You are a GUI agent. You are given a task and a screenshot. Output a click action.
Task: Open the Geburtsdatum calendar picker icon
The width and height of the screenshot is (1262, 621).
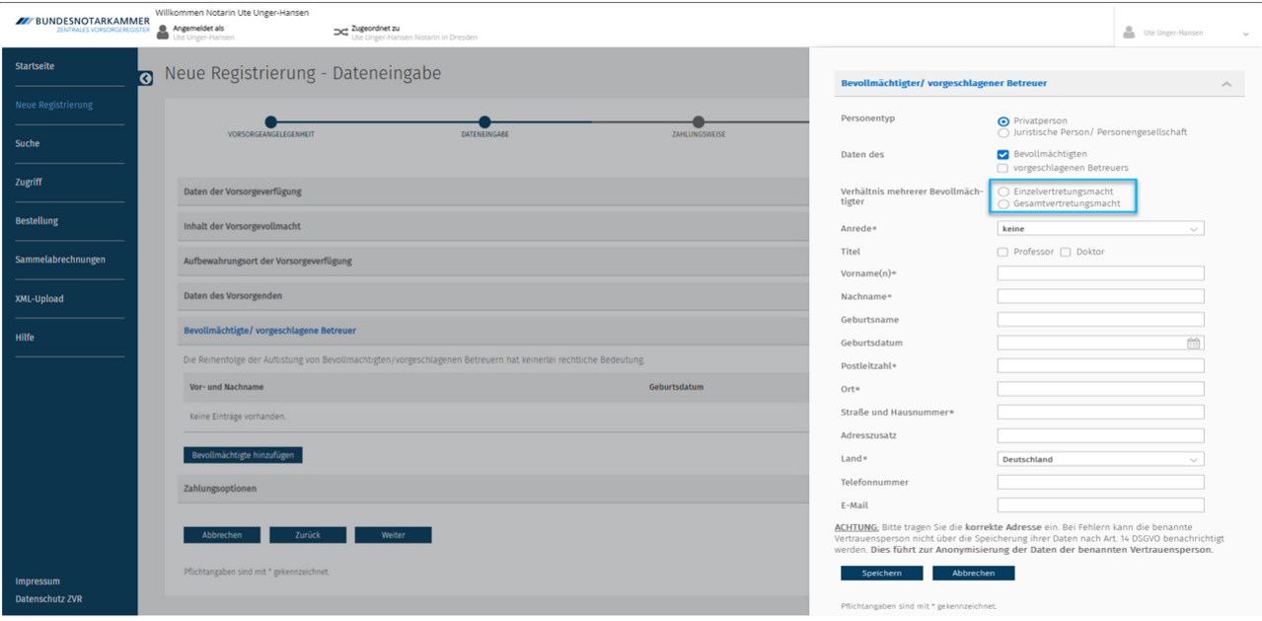coord(1193,344)
